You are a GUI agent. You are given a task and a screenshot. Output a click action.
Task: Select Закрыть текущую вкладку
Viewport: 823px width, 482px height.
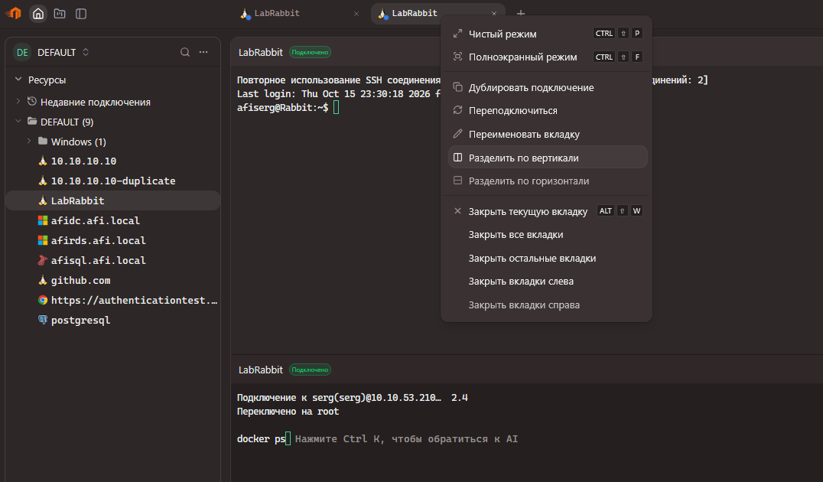click(x=548, y=212)
